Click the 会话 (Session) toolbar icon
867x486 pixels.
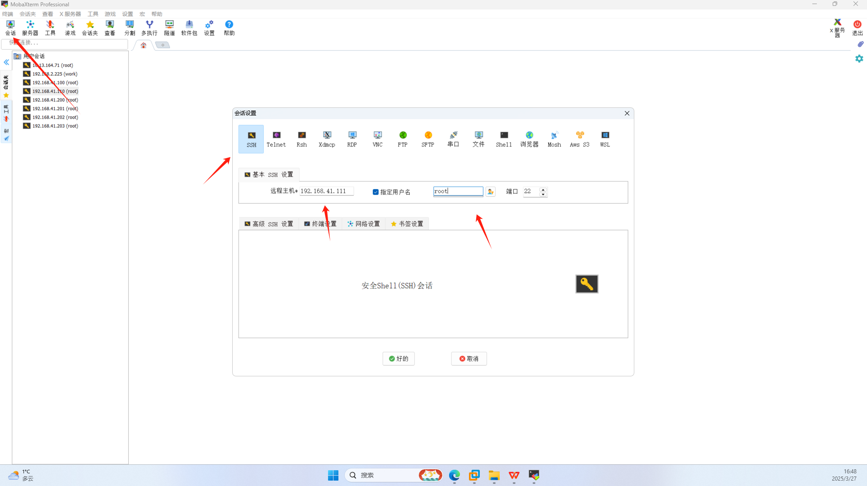click(10, 28)
